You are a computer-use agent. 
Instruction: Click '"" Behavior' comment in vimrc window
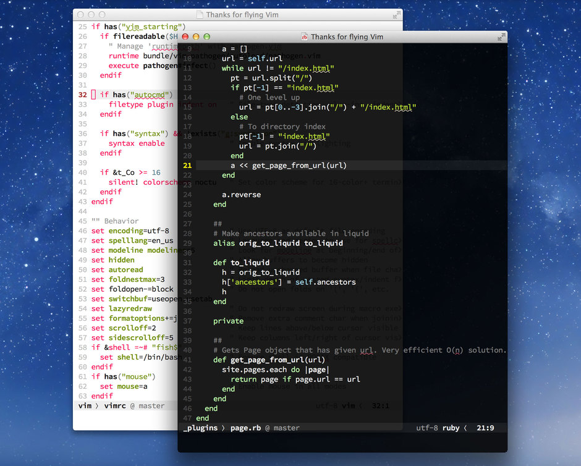click(x=115, y=221)
